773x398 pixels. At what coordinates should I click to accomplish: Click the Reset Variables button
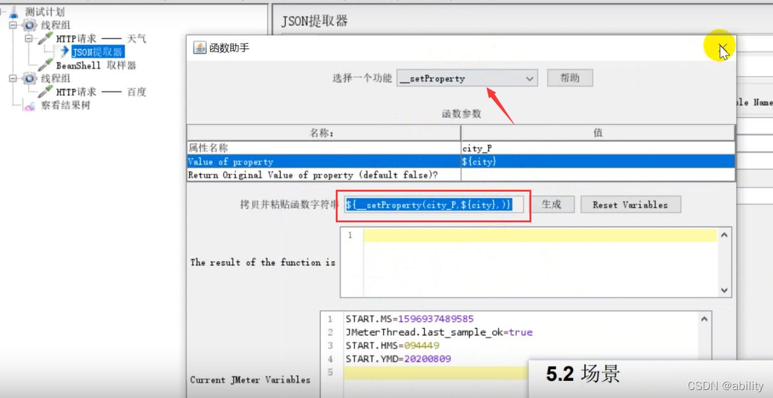point(630,205)
